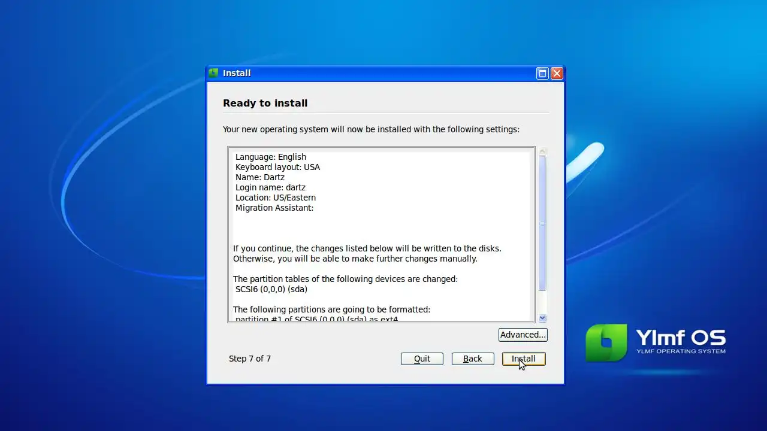Start installation with the Install button
Image resolution: width=767 pixels, height=431 pixels.
[x=524, y=359]
